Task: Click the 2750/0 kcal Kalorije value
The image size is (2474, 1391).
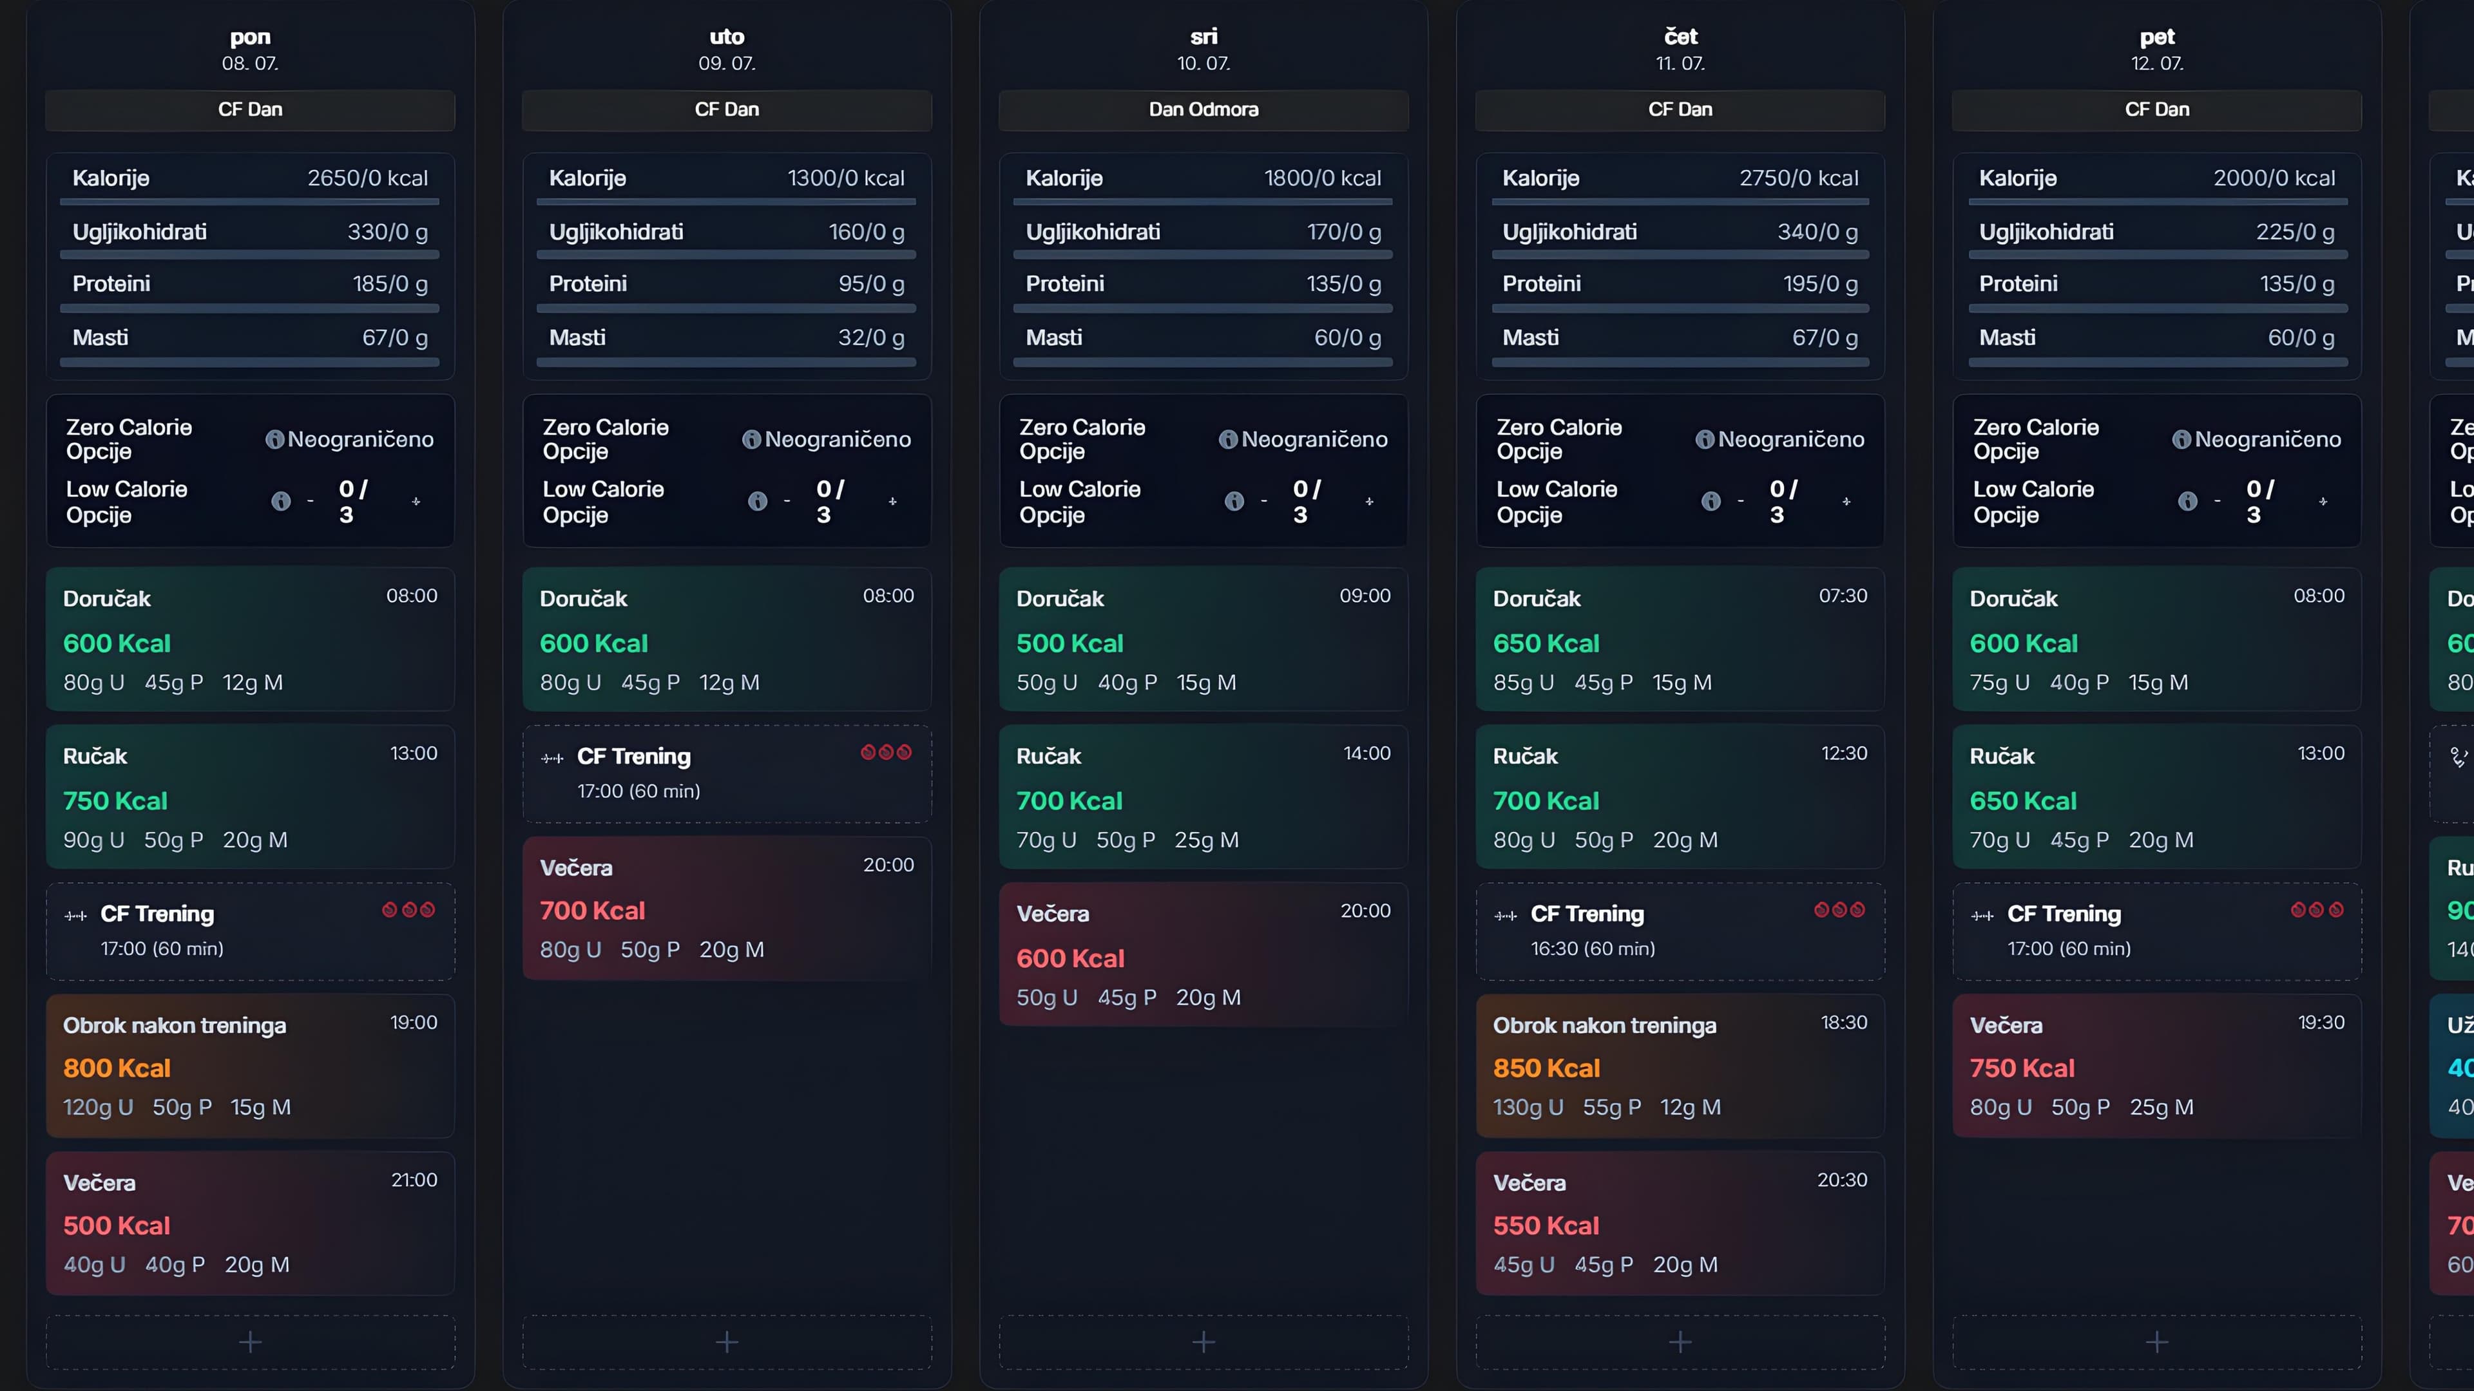Action: 1799,178
